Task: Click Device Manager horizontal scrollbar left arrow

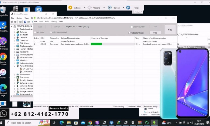Action: click(x=11, y=96)
